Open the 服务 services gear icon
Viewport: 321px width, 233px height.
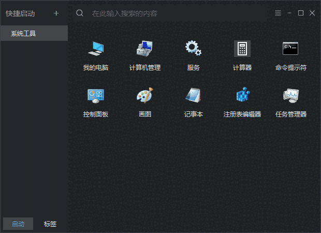(193, 48)
